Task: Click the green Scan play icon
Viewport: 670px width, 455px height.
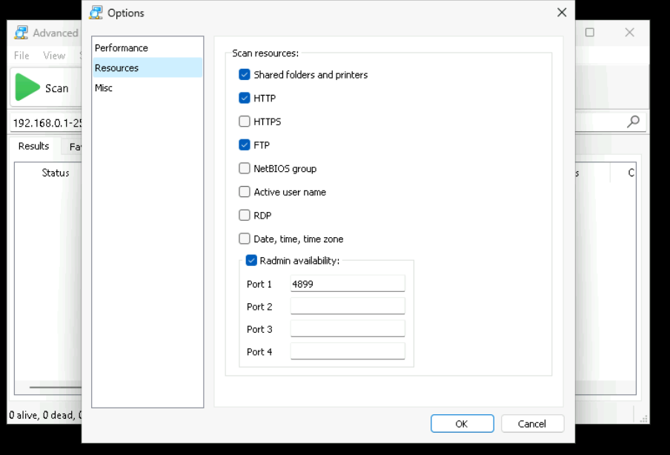Action: [28, 87]
